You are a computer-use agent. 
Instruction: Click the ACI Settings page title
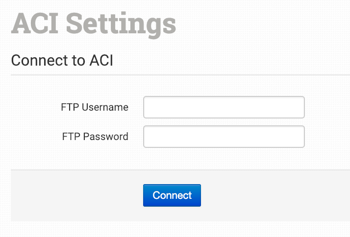click(93, 23)
